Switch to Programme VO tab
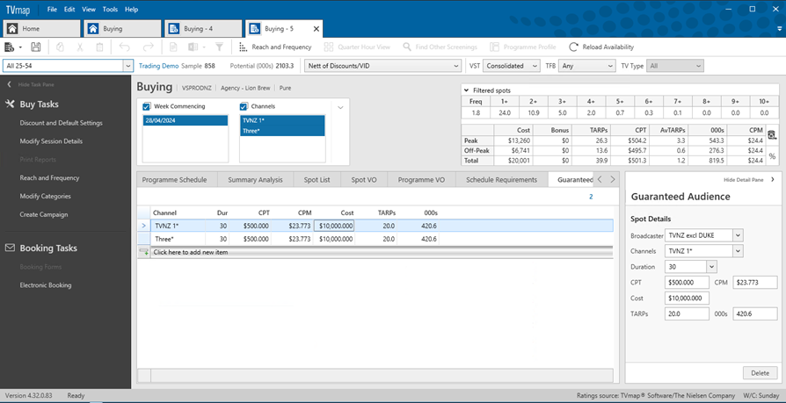Viewport: 786px width, 403px height. point(423,180)
